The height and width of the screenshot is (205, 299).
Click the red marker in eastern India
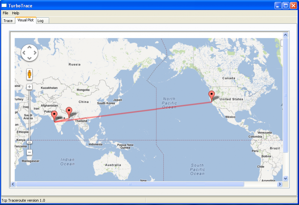click(69, 112)
